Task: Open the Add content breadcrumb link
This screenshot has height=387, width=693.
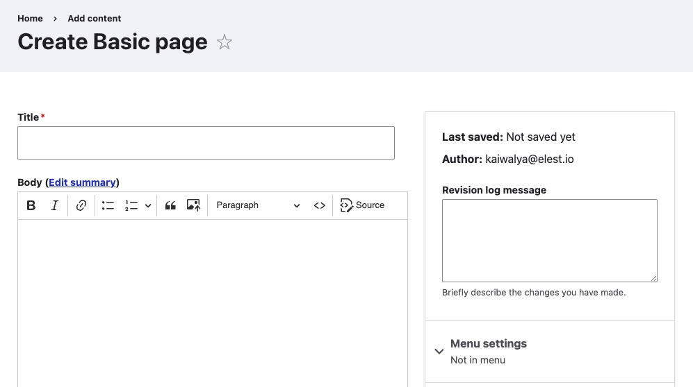Action: point(94,19)
